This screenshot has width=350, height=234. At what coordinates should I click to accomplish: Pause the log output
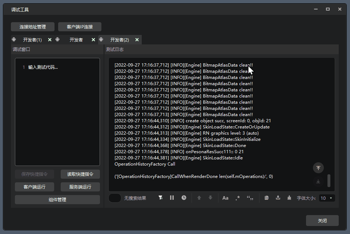(172, 198)
